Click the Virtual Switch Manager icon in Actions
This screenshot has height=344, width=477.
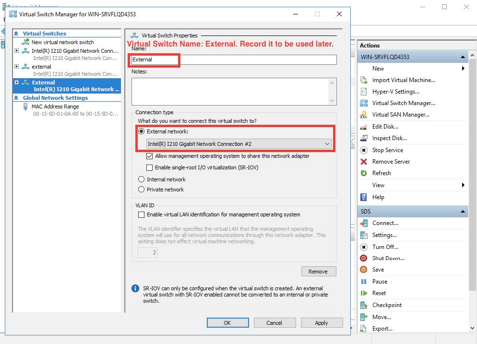point(364,103)
